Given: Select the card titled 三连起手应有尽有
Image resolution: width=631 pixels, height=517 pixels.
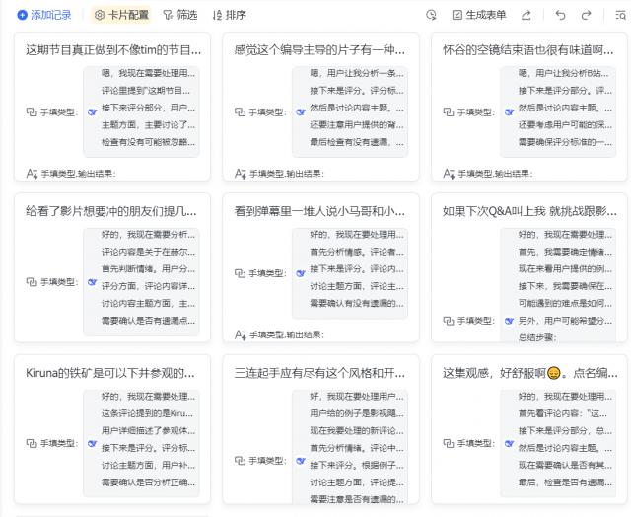Looking at the screenshot, I should (x=319, y=373).
